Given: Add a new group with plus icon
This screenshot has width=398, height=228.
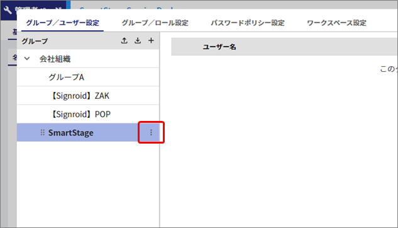Looking at the screenshot, I should point(151,40).
